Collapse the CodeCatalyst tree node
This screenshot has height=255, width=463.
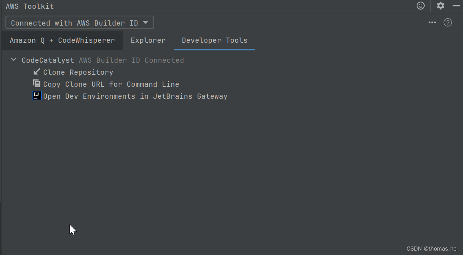pyautogui.click(x=14, y=60)
